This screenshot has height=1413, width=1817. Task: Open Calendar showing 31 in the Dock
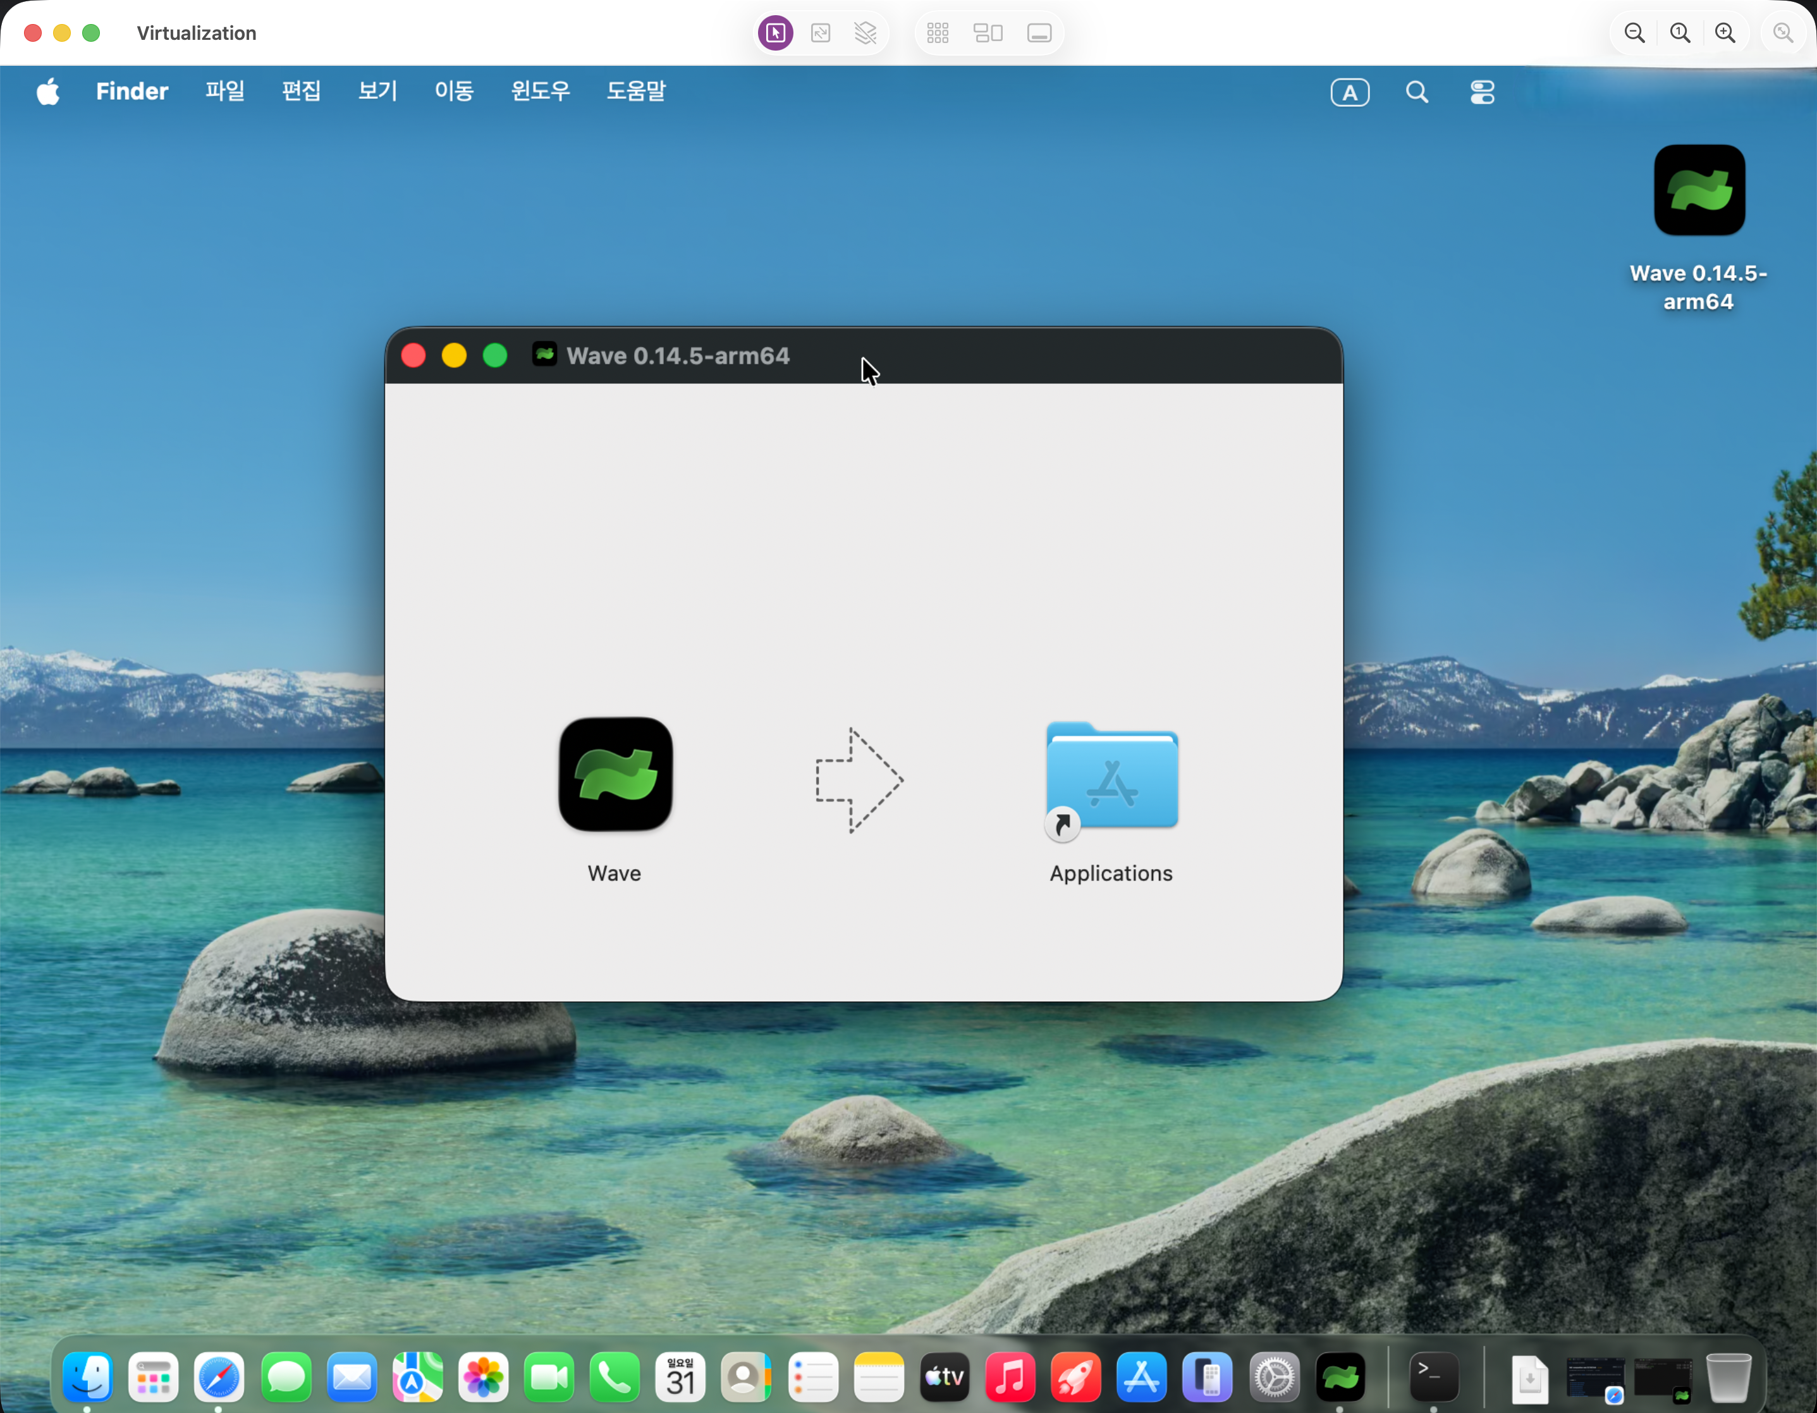point(680,1377)
